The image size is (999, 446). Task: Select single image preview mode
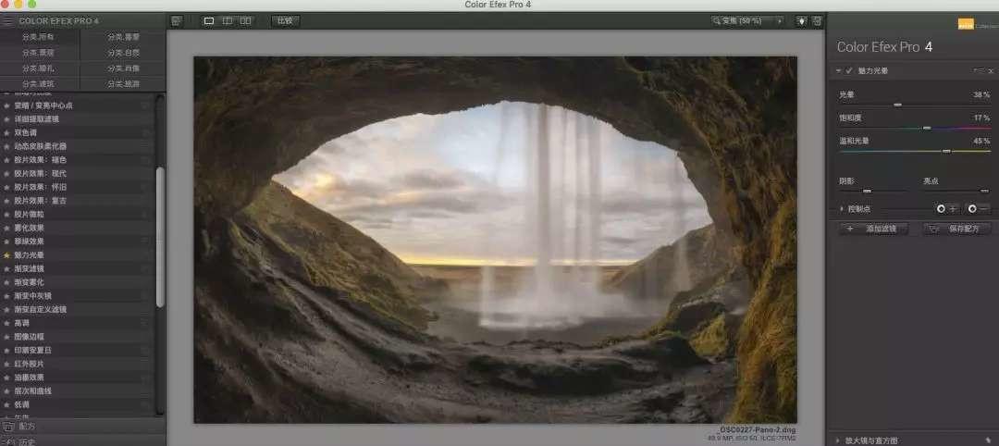[x=209, y=21]
